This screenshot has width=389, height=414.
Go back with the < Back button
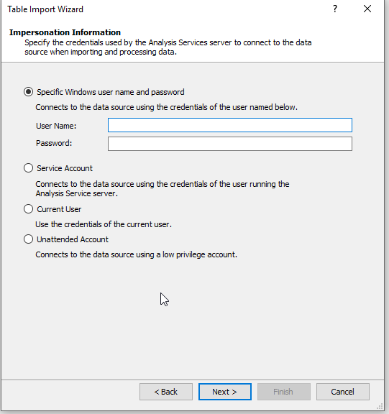point(166,392)
